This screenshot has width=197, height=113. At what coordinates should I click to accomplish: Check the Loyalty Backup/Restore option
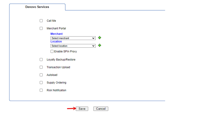point(41,59)
